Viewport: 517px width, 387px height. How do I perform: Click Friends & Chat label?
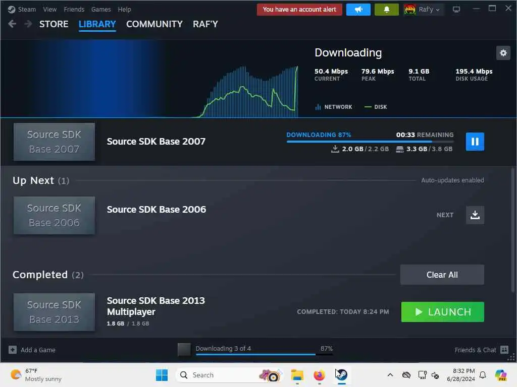click(475, 350)
